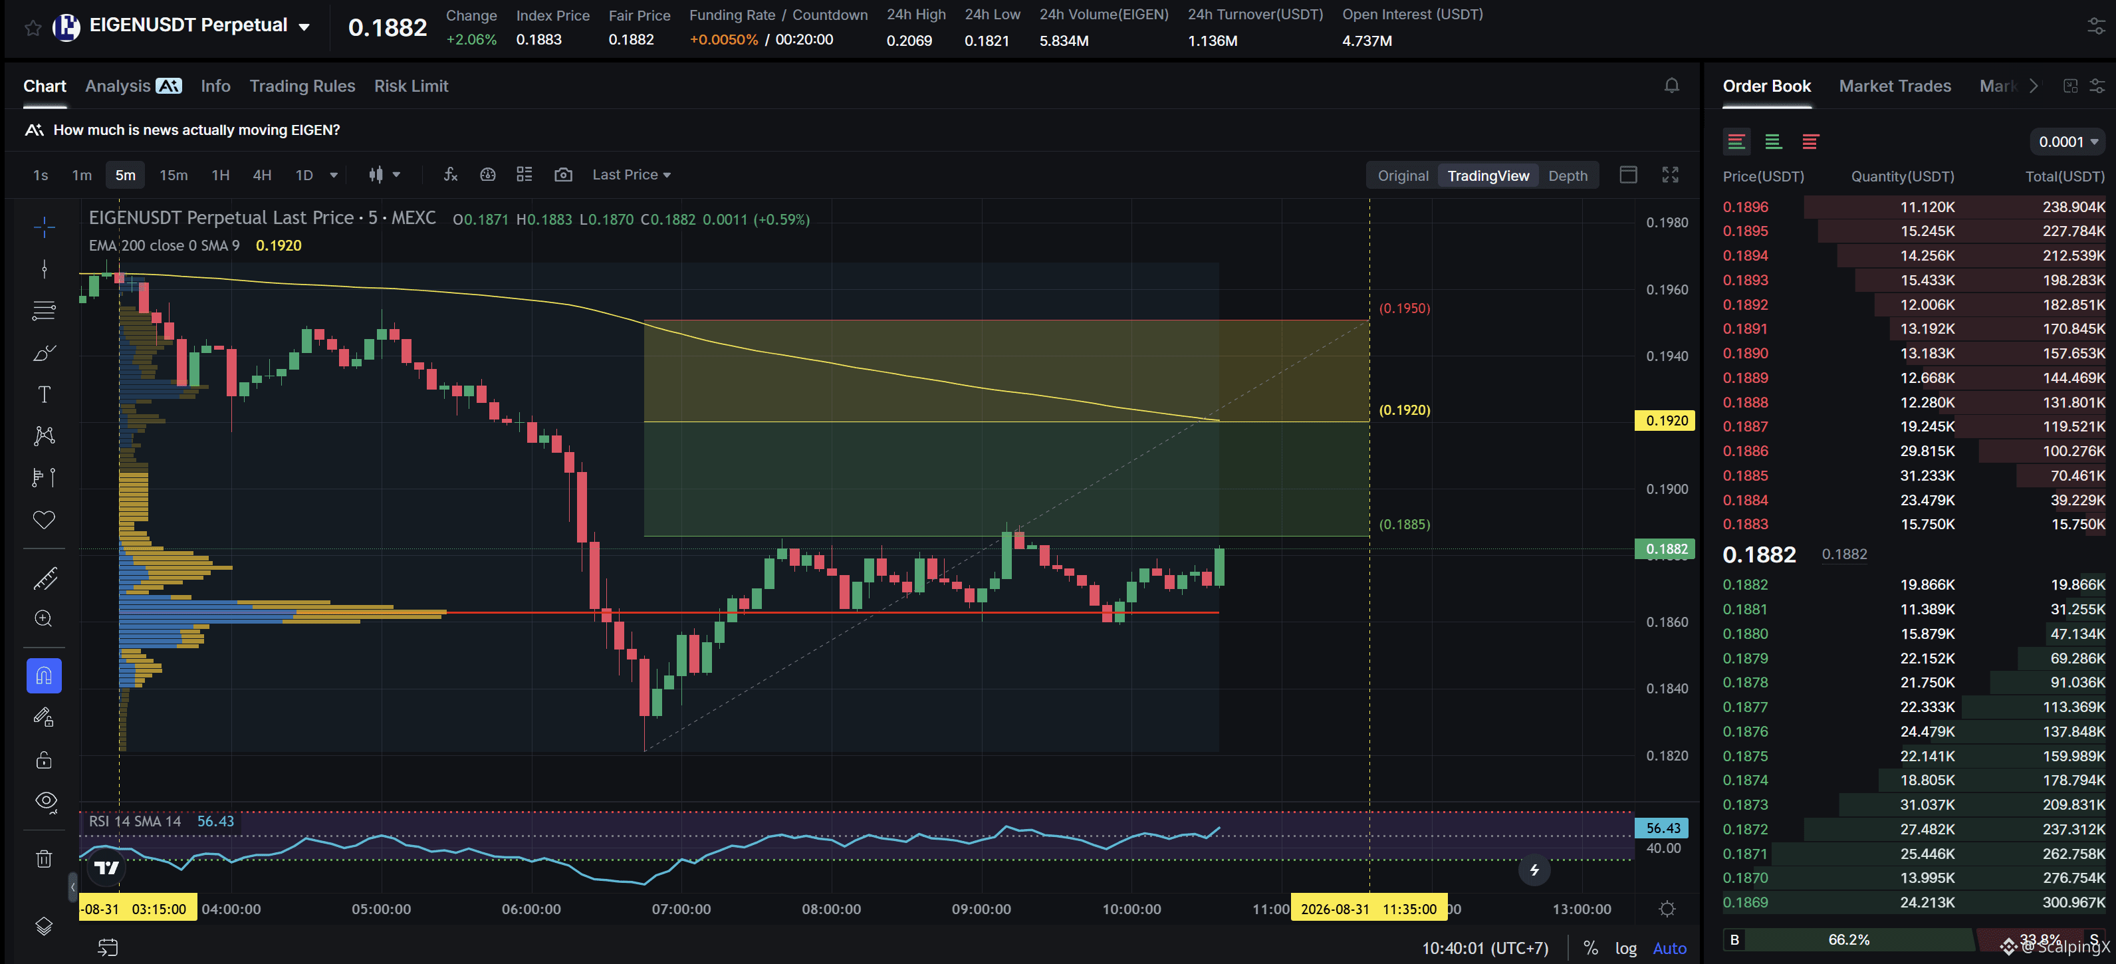
Task: Open timezone selector showing UTC+7
Action: pos(1485,947)
